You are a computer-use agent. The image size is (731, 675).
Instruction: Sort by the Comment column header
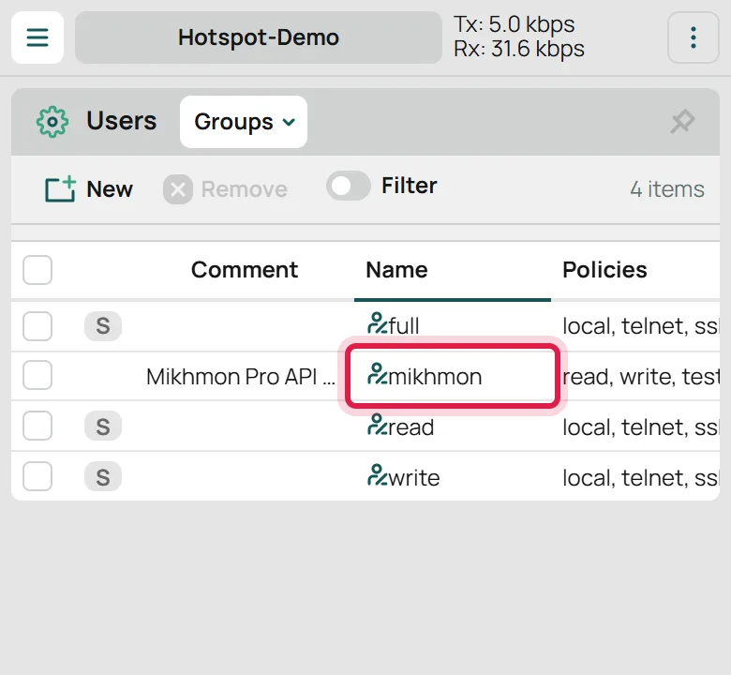click(x=245, y=270)
